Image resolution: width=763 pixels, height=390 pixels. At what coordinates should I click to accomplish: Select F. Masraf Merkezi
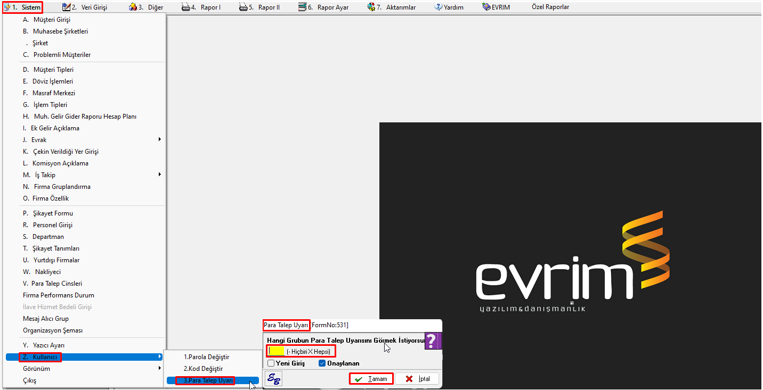(85, 93)
